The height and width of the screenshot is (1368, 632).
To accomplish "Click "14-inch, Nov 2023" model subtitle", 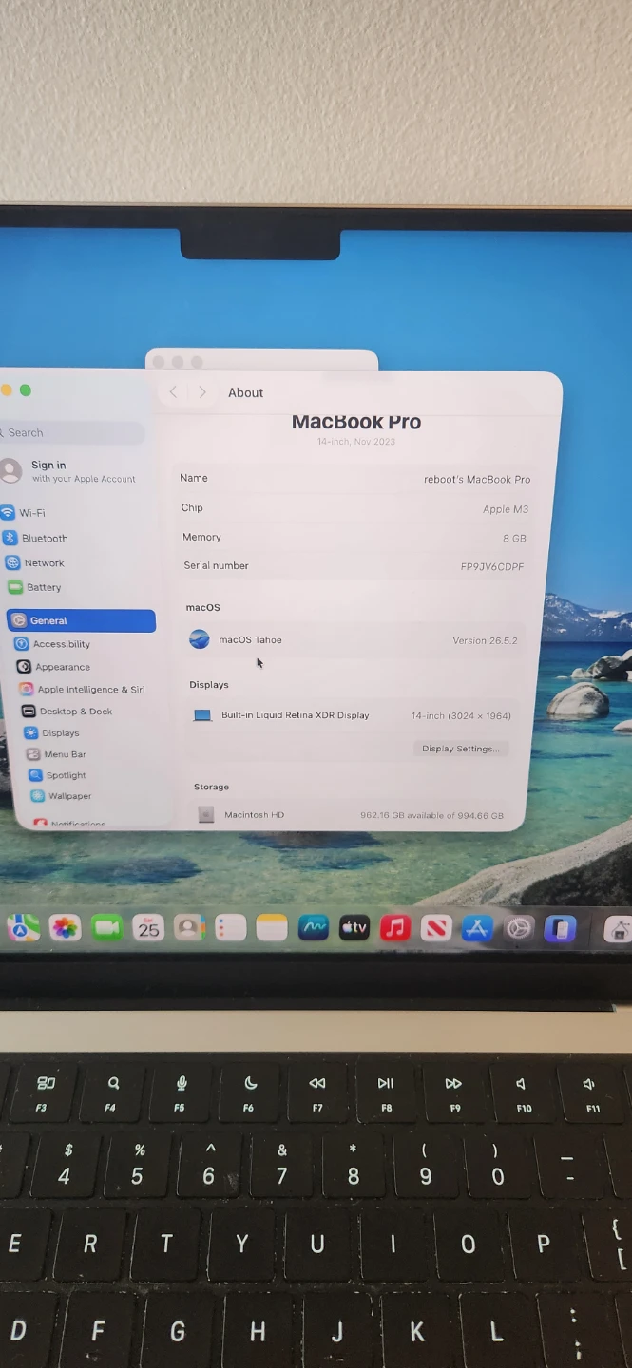I will pos(356,442).
